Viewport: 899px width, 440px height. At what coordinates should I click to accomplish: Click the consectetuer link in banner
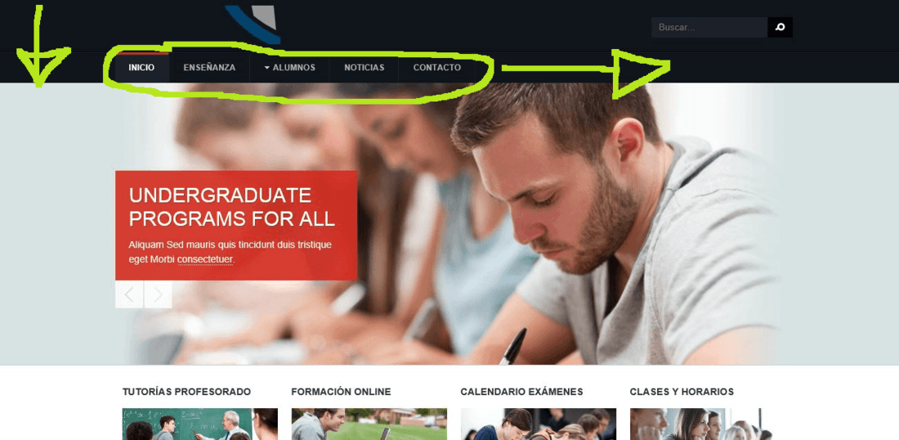tap(205, 259)
